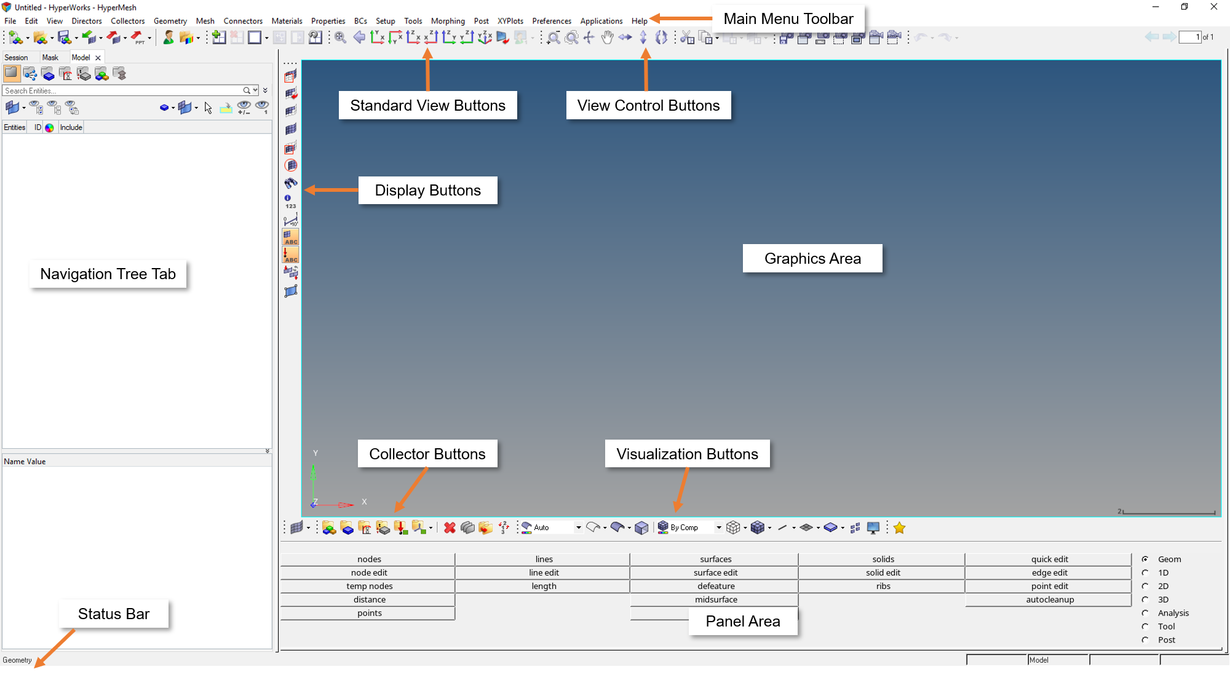Click the red X delete icon

[450, 528]
